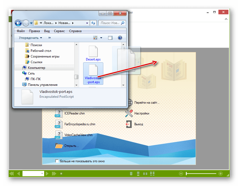Click the globe website icon
239x186 pixels.
pyautogui.click(x=130, y=103)
